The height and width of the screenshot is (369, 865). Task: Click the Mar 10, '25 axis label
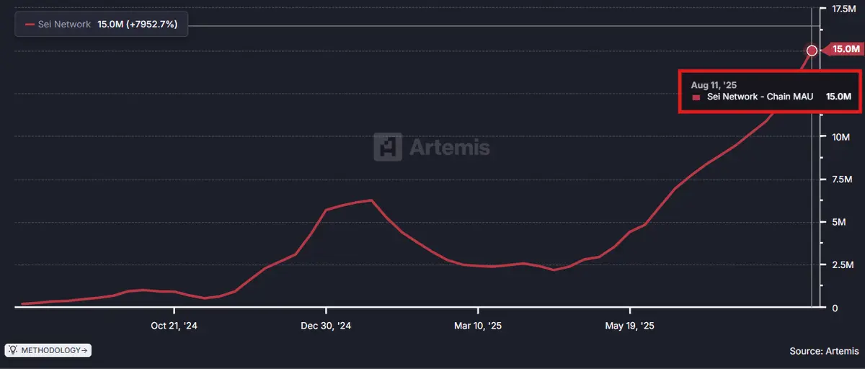click(x=478, y=326)
